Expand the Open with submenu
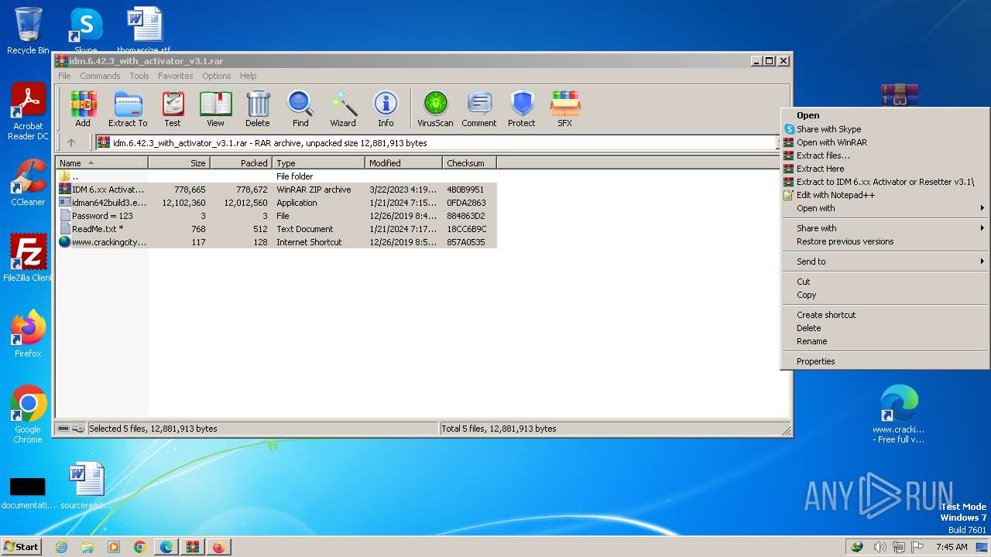This screenshot has height=557, width=991. pos(885,208)
